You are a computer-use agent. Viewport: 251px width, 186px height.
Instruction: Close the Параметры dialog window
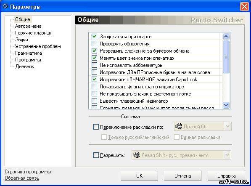(244, 7)
